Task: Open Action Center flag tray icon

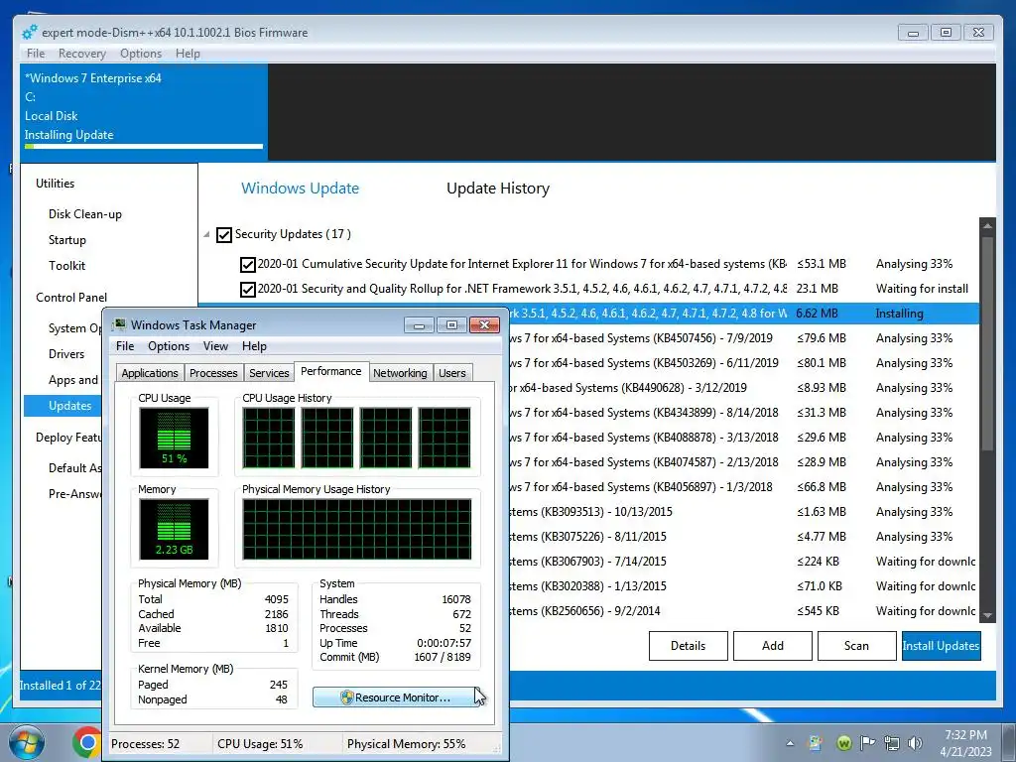Action: click(867, 742)
